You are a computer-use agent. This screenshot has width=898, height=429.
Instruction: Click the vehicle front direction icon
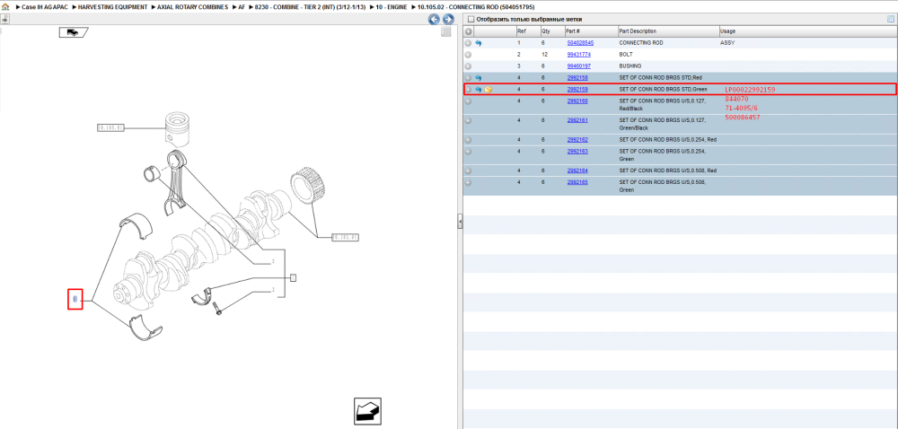tap(73, 32)
